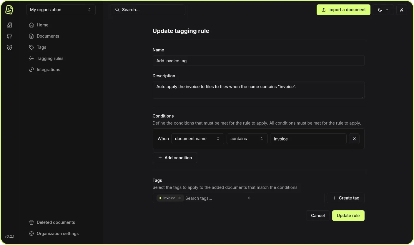Image resolution: width=414 pixels, height=245 pixels.
Task: Open Integrations from the sidebar
Action: click(x=48, y=70)
